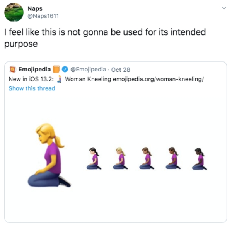Image resolution: width=232 pixels, height=229 pixels.
Task: Open the @Emojipedia handle
Action: pos(88,70)
